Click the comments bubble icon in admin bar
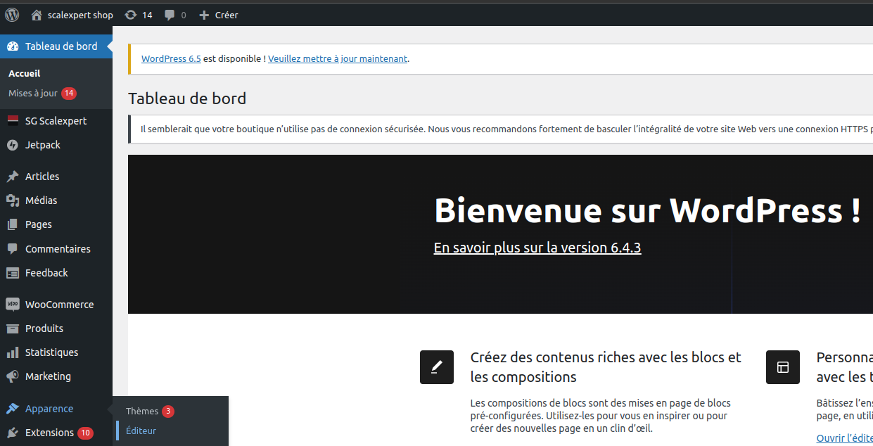873x446 pixels. tap(170, 15)
